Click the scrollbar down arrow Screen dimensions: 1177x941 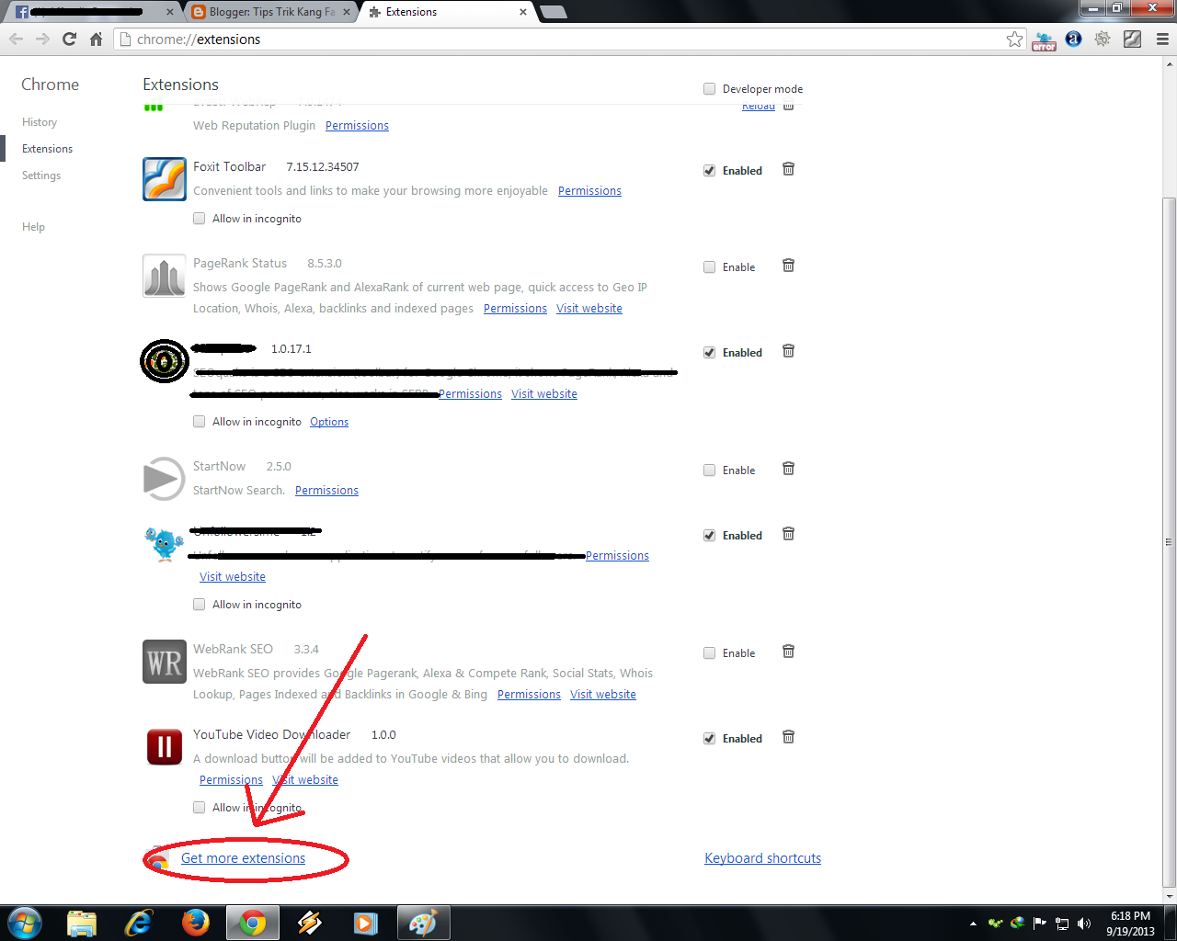(x=1169, y=896)
